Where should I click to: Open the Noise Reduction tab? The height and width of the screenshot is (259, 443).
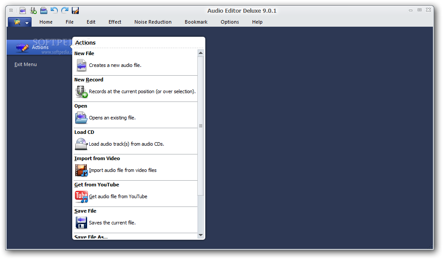(153, 22)
